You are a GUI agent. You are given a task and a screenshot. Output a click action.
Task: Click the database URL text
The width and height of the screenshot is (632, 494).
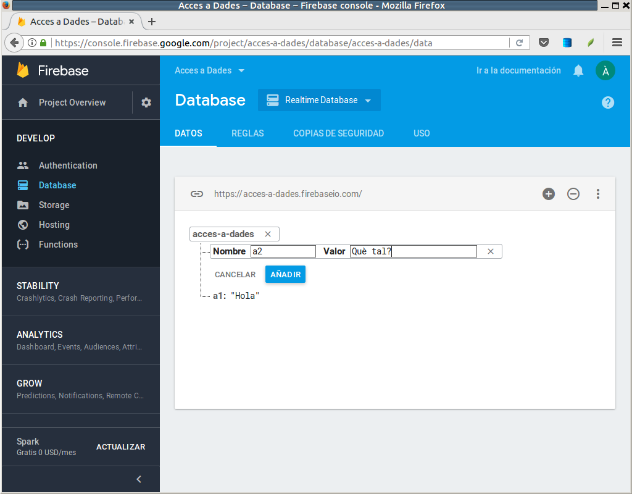(288, 194)
